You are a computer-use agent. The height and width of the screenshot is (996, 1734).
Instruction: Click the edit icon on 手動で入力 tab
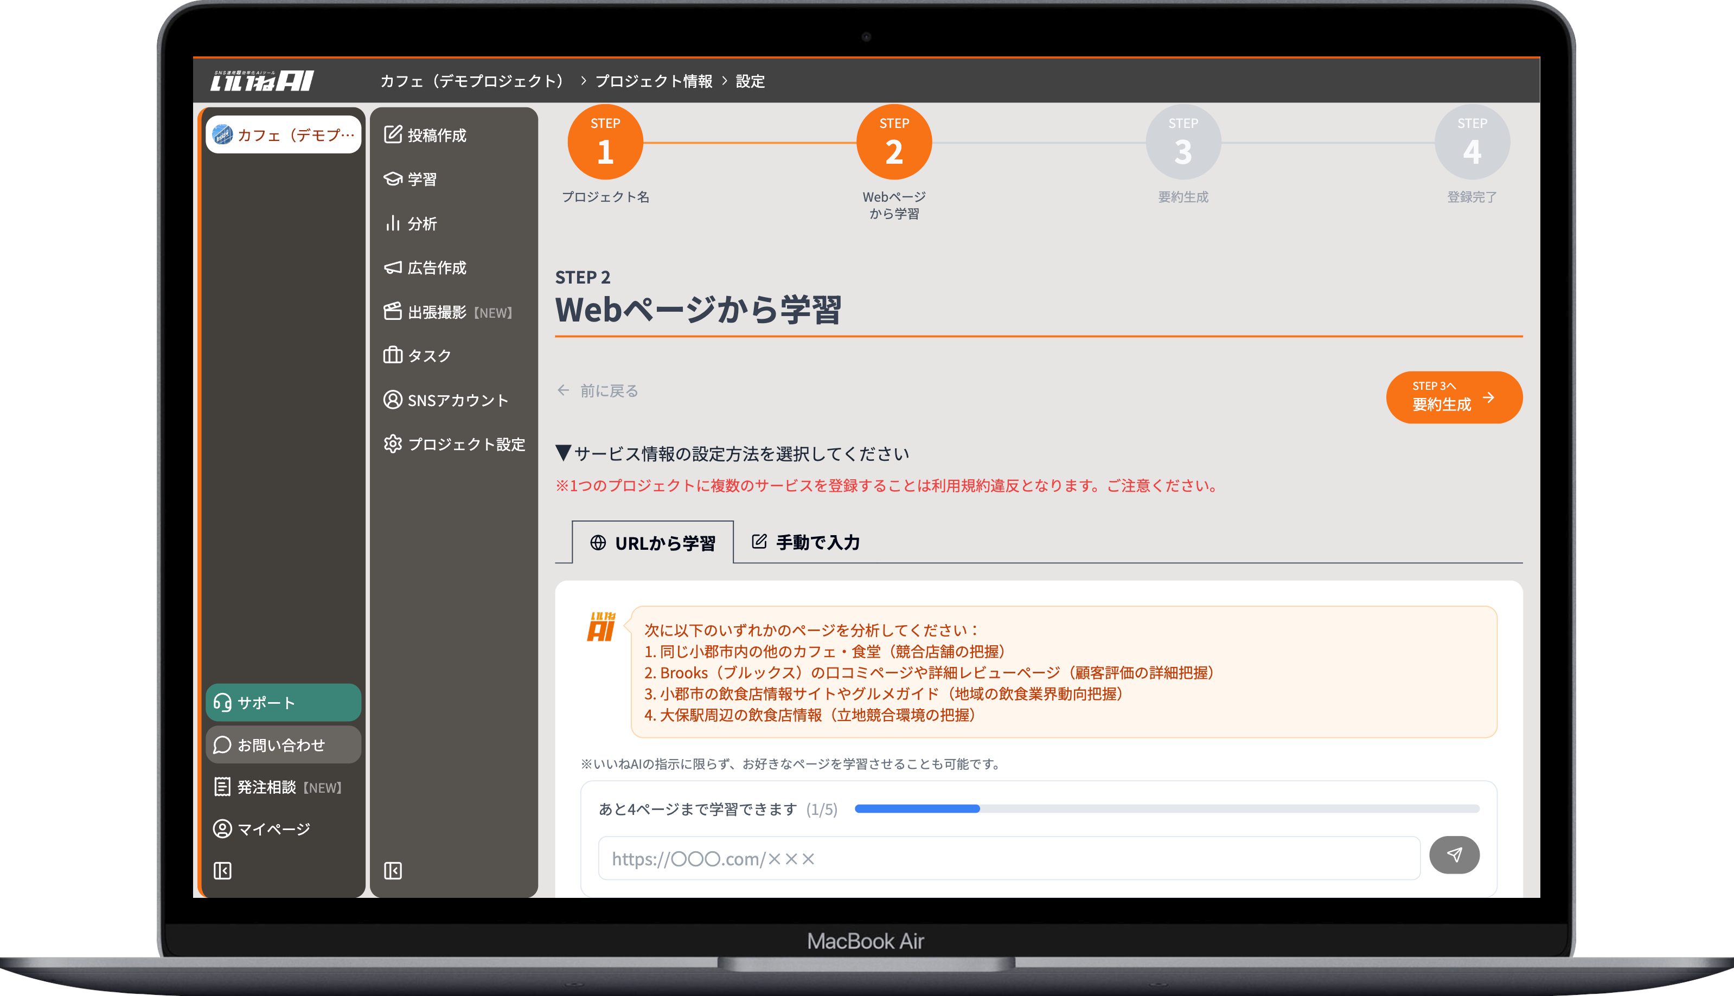[759, 542]
